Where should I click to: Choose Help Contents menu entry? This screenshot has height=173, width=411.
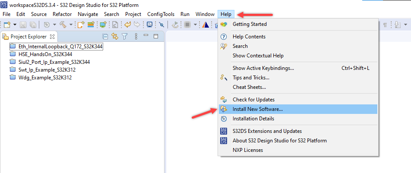(x=298, y=37)
